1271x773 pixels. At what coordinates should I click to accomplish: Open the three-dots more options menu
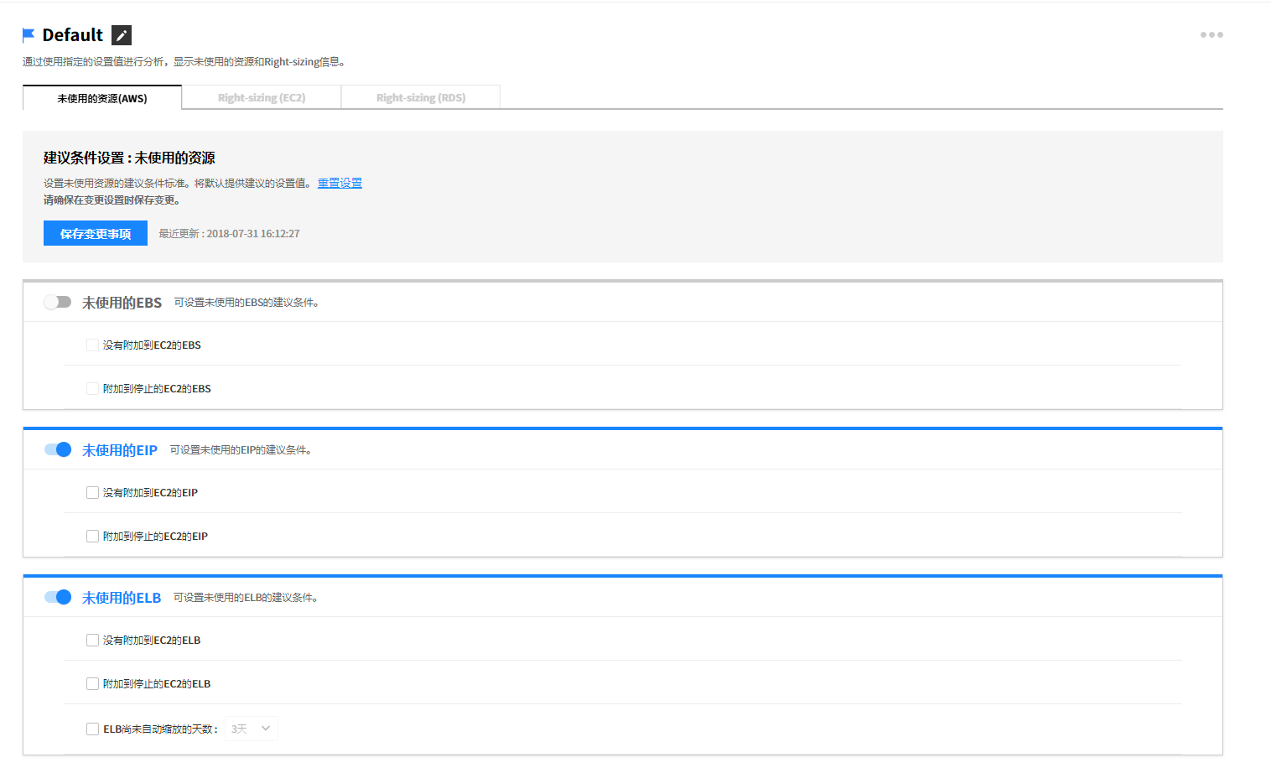click(1211, 35)
